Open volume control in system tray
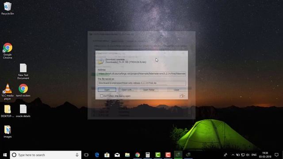Viewport: 283px width, 159px height. [248, 155]
